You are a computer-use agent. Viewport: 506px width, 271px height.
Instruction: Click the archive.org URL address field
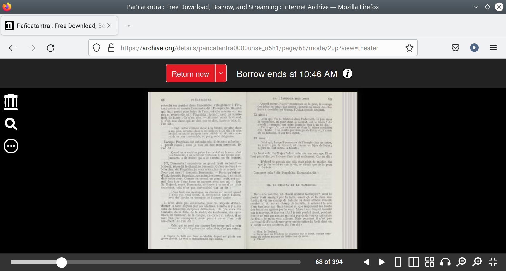click(249, 48)
